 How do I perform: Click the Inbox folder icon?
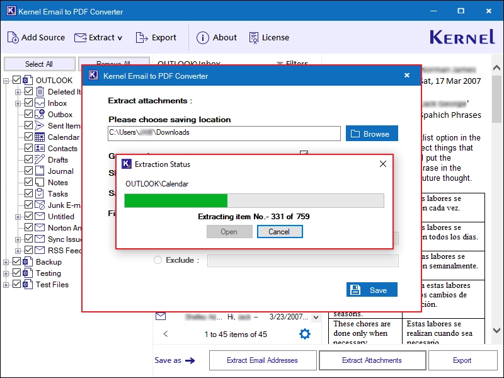40,103
